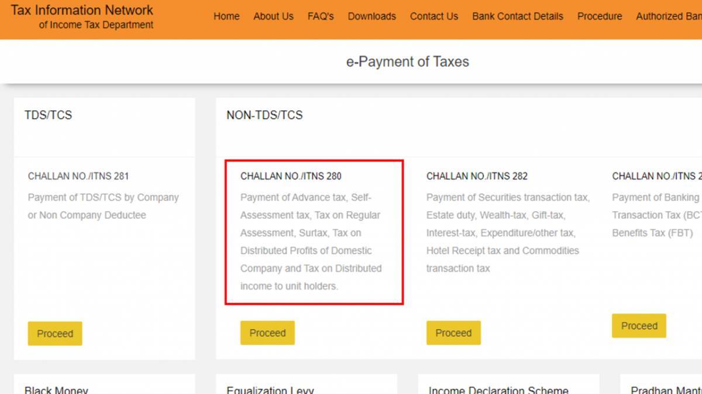Click the CHALLAN NO./ITNS 282 title
Image resolution: width=702 pixels, height=394 pixels.
pos(477,176)
